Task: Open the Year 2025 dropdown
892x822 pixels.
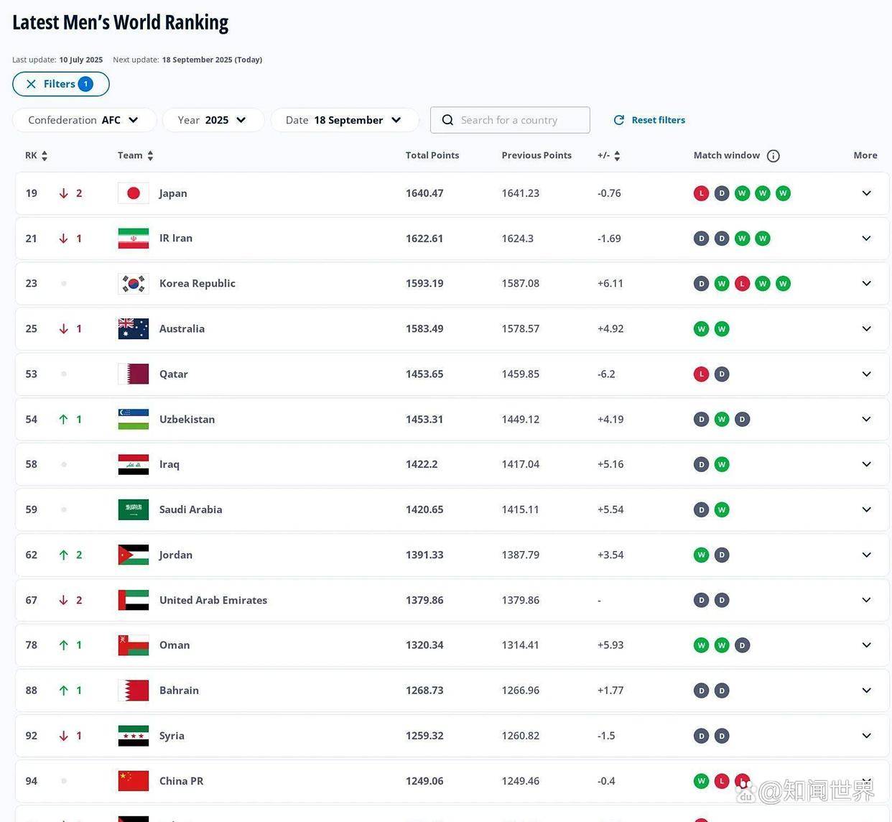Action: pos(213,120)
